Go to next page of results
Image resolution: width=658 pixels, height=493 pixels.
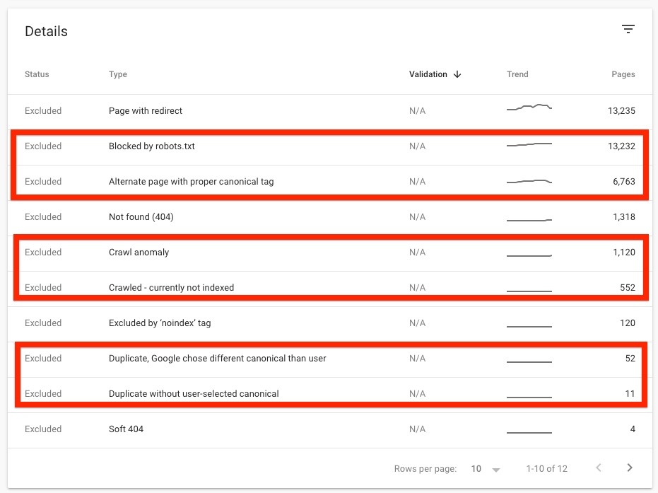click(x=630, y=468)
